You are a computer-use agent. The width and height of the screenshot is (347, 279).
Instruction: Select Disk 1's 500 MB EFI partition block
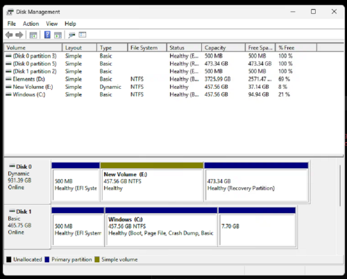78,227
